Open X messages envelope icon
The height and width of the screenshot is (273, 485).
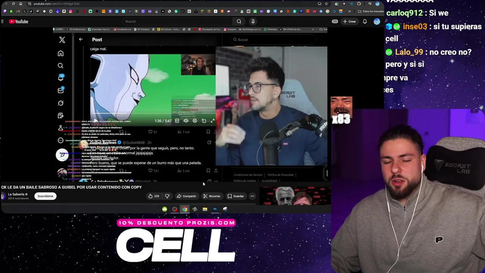[x=61, y=91]
